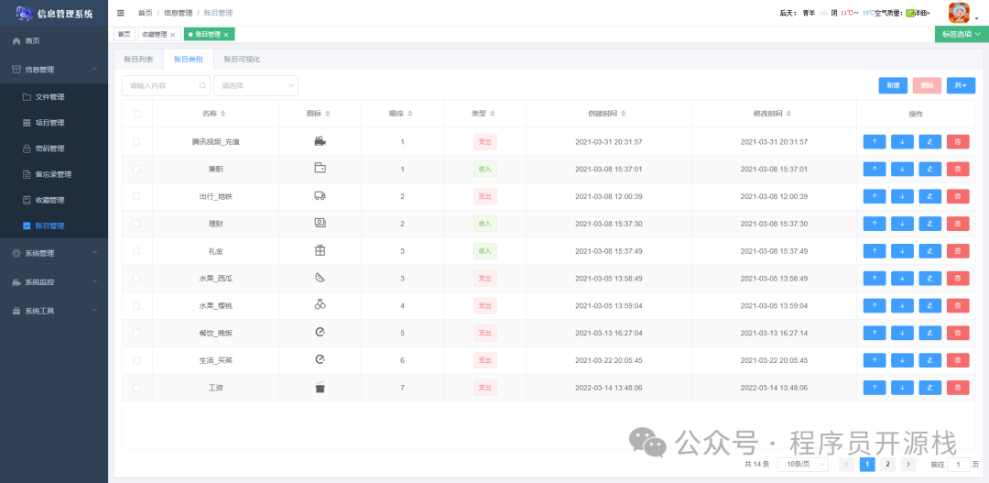
Task: Delete the 理财 row
Action: click(958, 224)
